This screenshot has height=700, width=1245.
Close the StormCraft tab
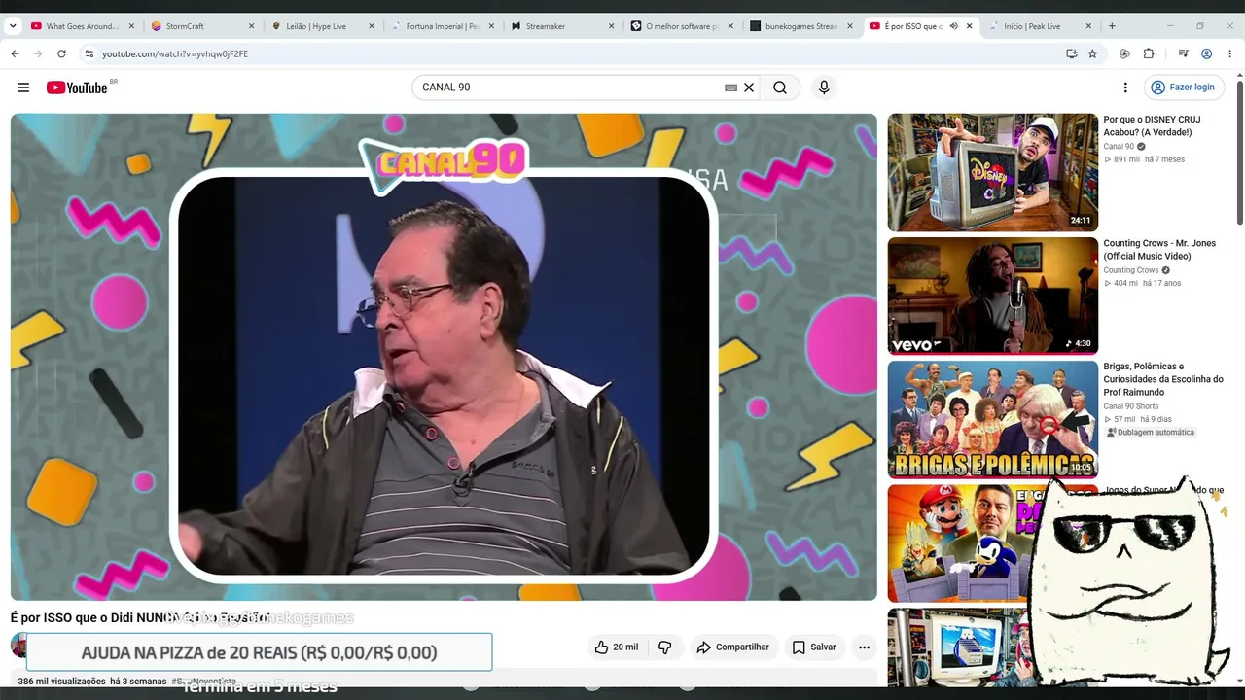[x=252, y=26]
